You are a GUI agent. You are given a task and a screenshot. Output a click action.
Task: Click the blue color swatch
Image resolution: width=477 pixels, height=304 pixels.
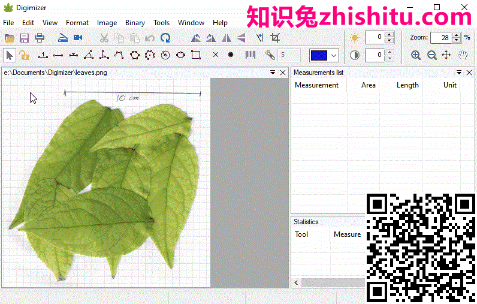pos(319,55)
